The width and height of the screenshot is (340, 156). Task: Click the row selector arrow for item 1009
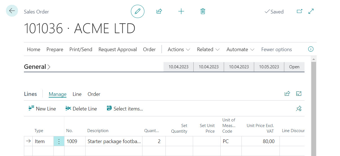coord(28,141)
